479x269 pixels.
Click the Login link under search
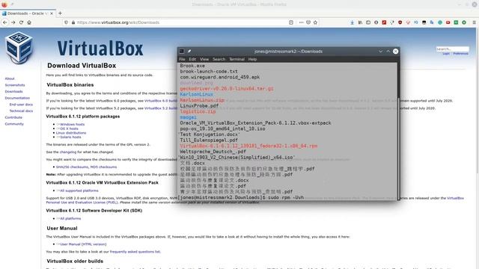point(446,53)
